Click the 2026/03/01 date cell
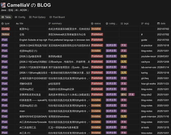This screenshot has height=135, width=171. pyautogui.click(x=163, y=56)
